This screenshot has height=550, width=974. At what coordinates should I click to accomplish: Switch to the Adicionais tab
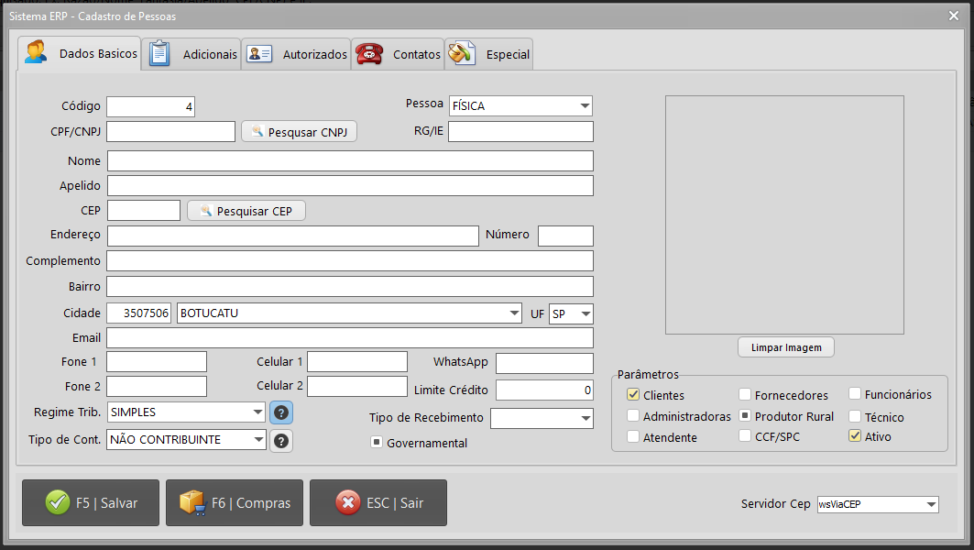coord(194,54)
